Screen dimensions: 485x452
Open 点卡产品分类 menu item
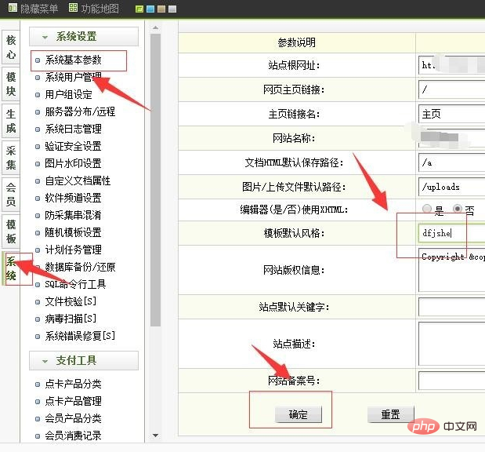(x=73, y=385)
